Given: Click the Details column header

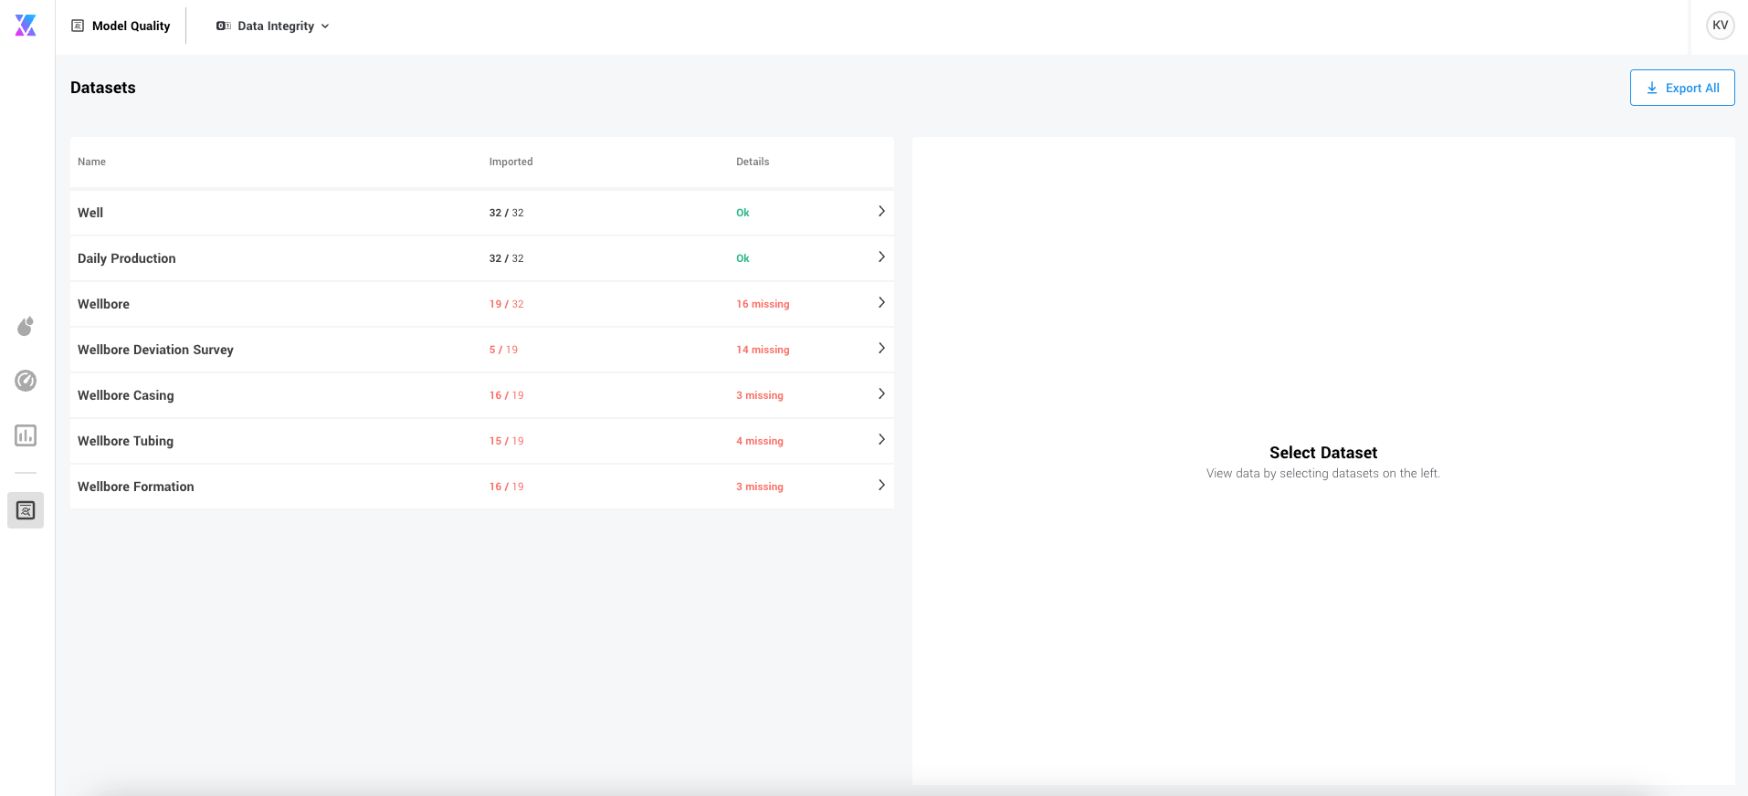Looking at the screenshot, I should (x=753, y=162).
